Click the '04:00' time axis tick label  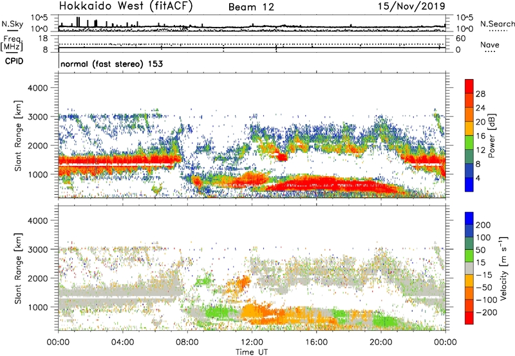click(123, 343)
